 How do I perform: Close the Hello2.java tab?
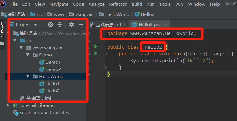coord(166,24)
